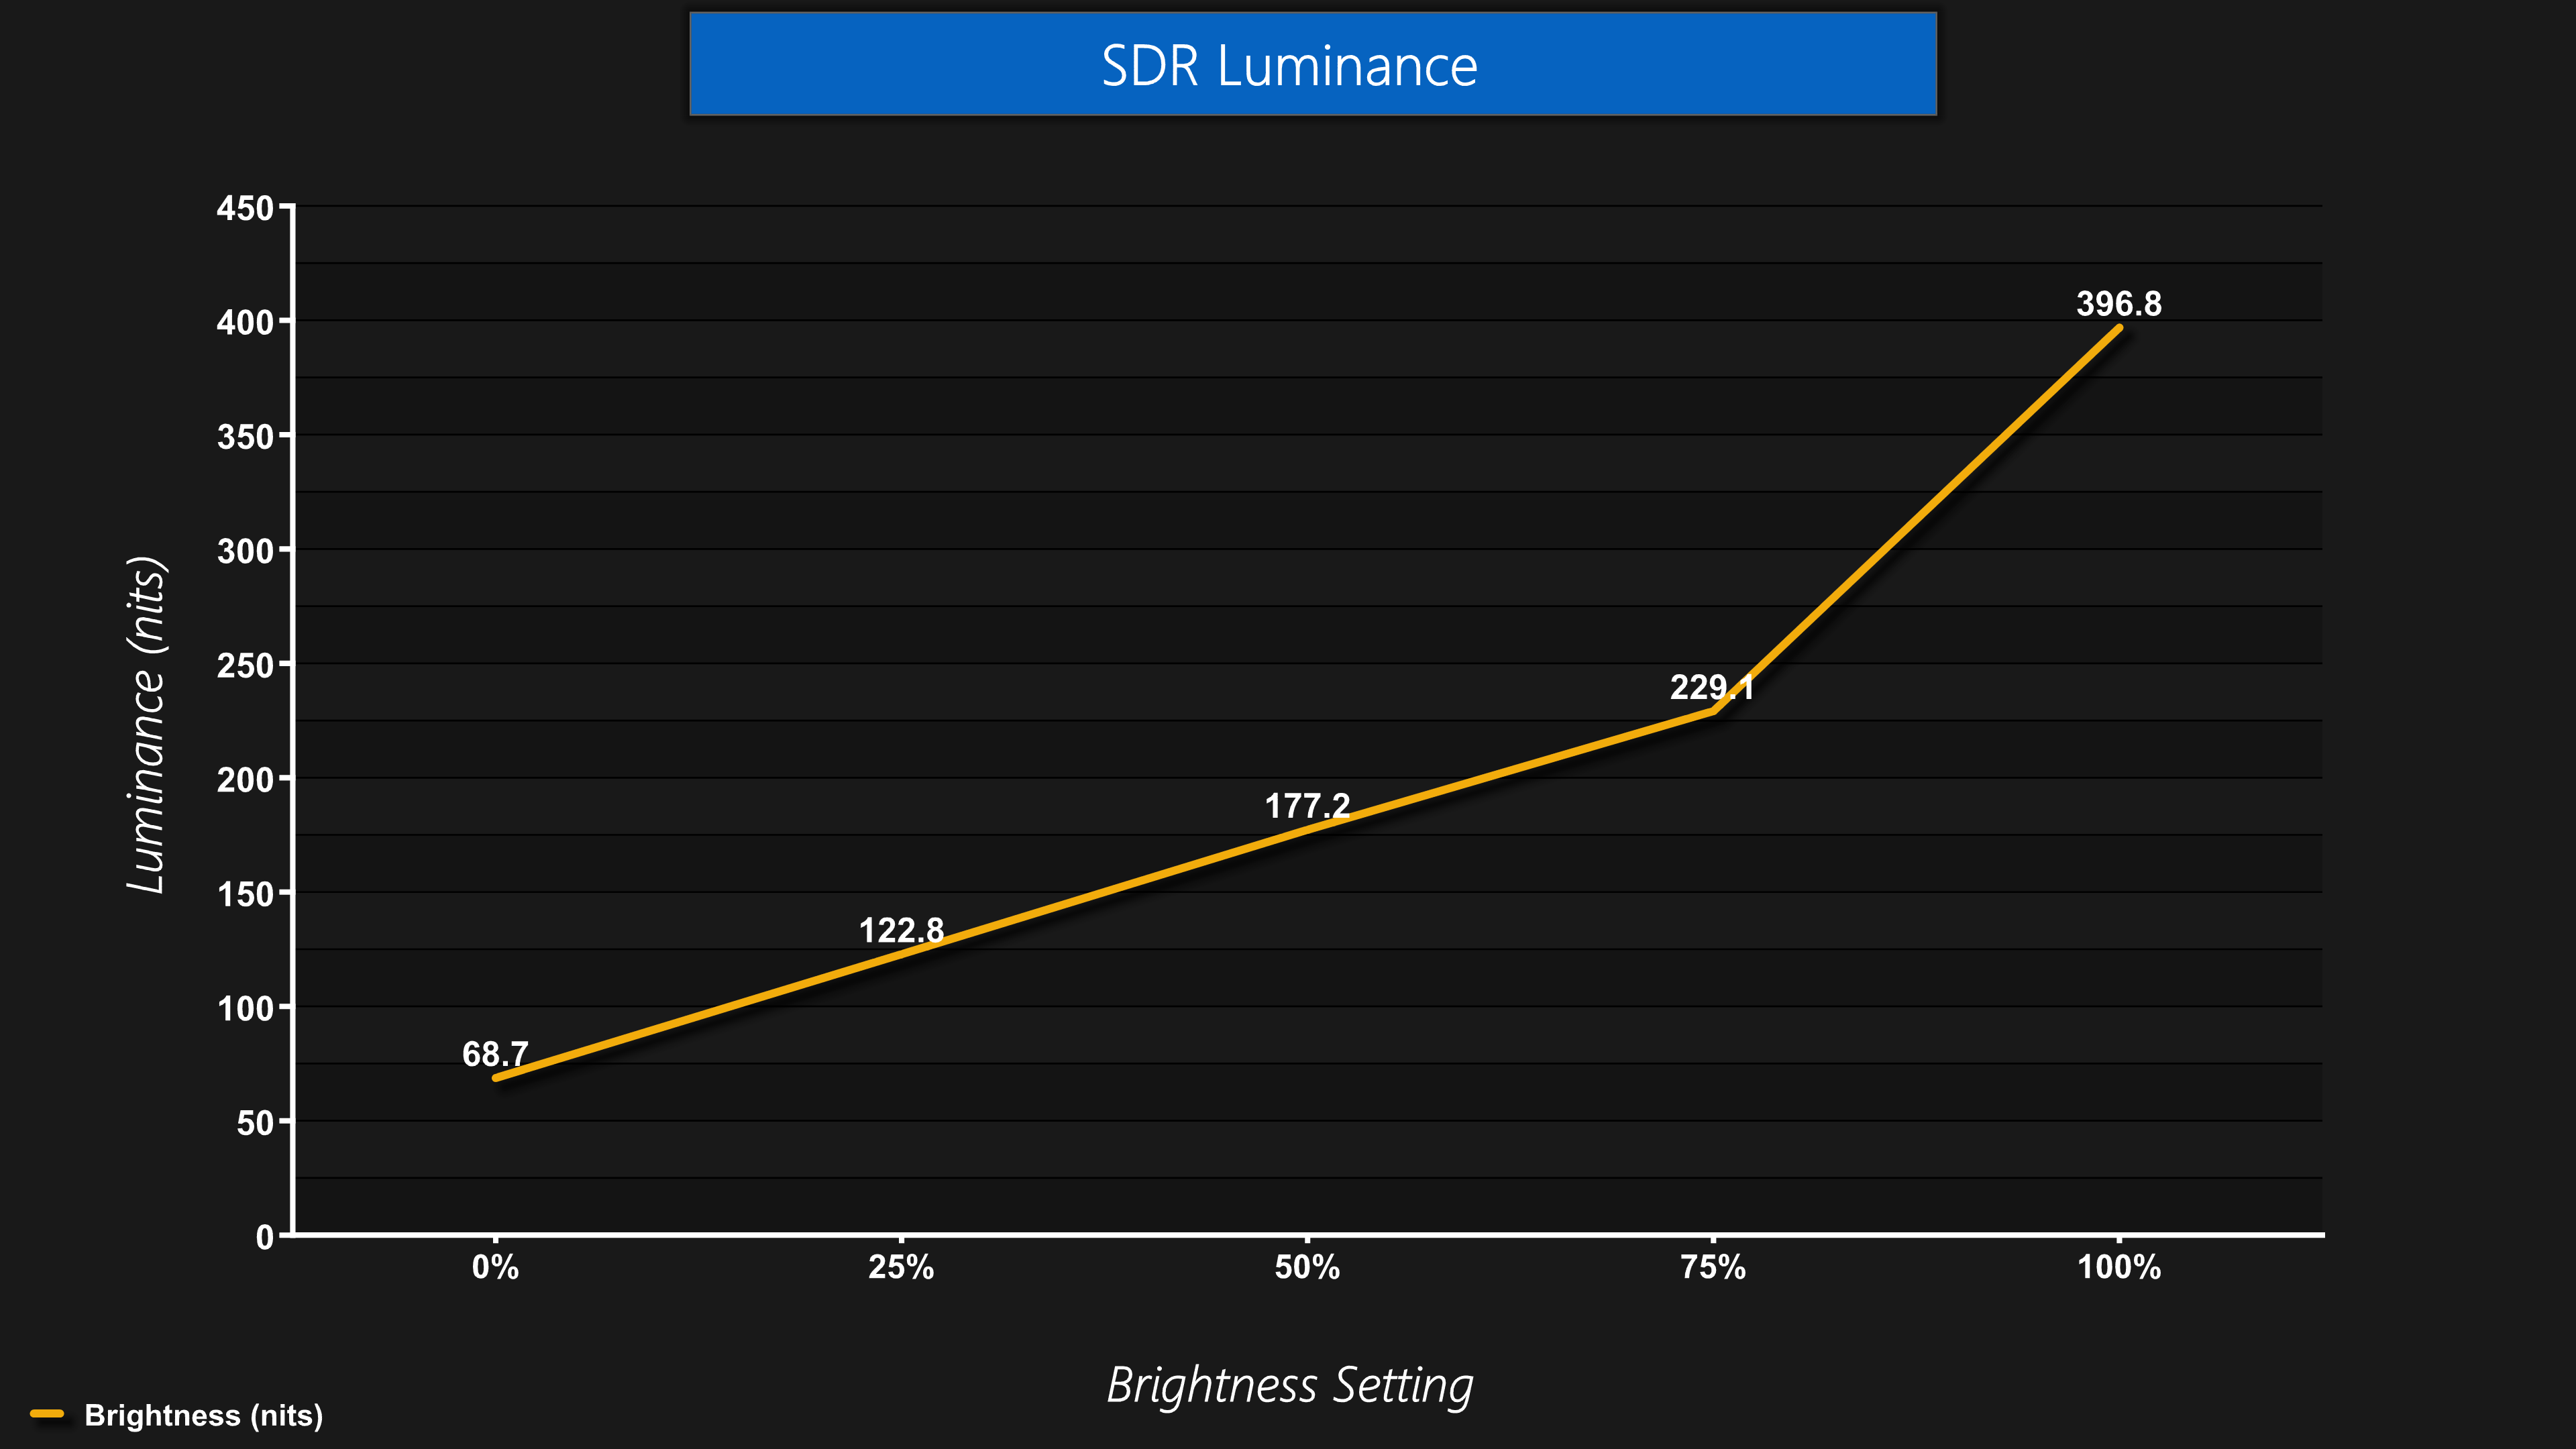Click the 0% x-axis label

click(x=495, y=1268)
